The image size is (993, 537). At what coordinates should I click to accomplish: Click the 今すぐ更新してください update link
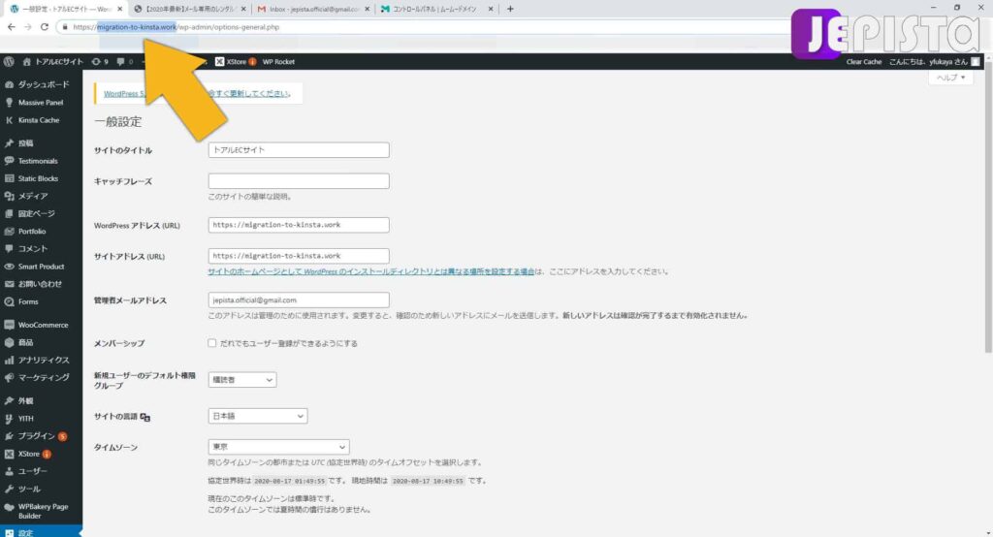point(249,93)
